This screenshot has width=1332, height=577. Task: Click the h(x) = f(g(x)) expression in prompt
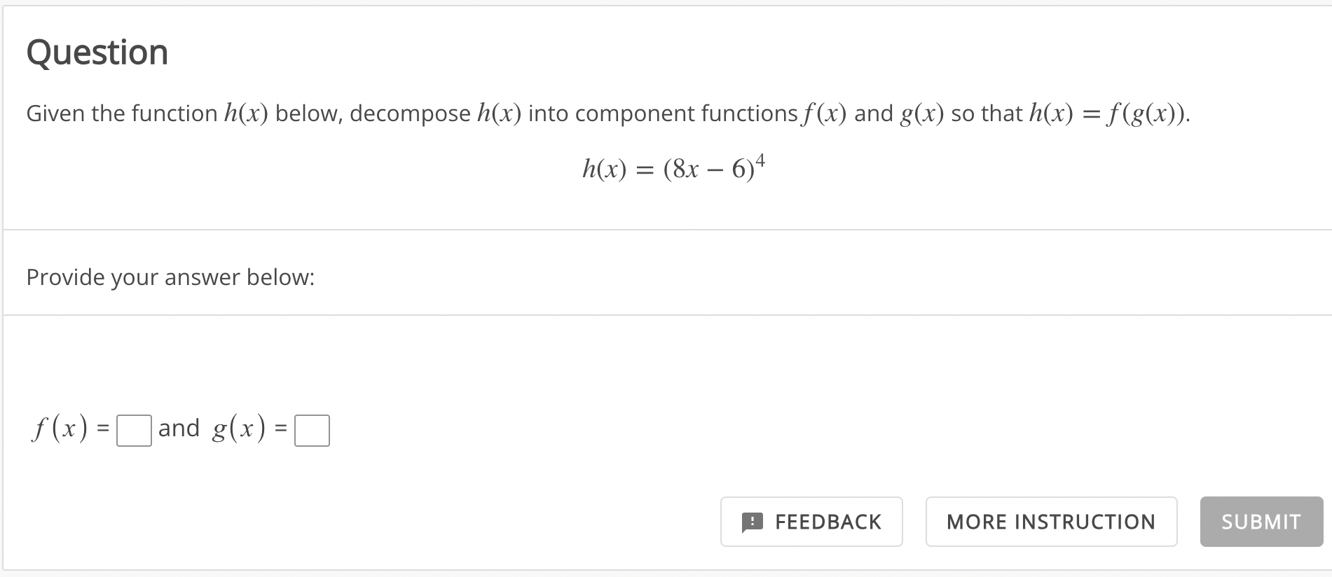[1108, 113]
